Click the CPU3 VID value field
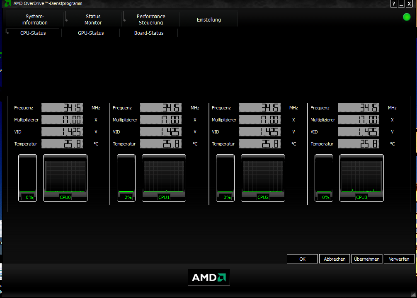The width and height of the screenshot is (417, 298). (x=359, y=131)
